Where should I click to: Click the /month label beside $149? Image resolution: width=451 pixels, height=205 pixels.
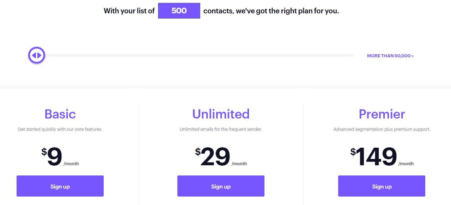click(406, 164)
